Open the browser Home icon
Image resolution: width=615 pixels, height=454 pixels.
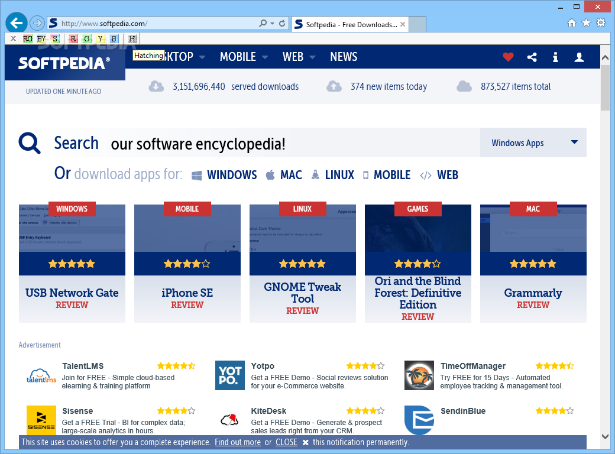coord(572,23)
